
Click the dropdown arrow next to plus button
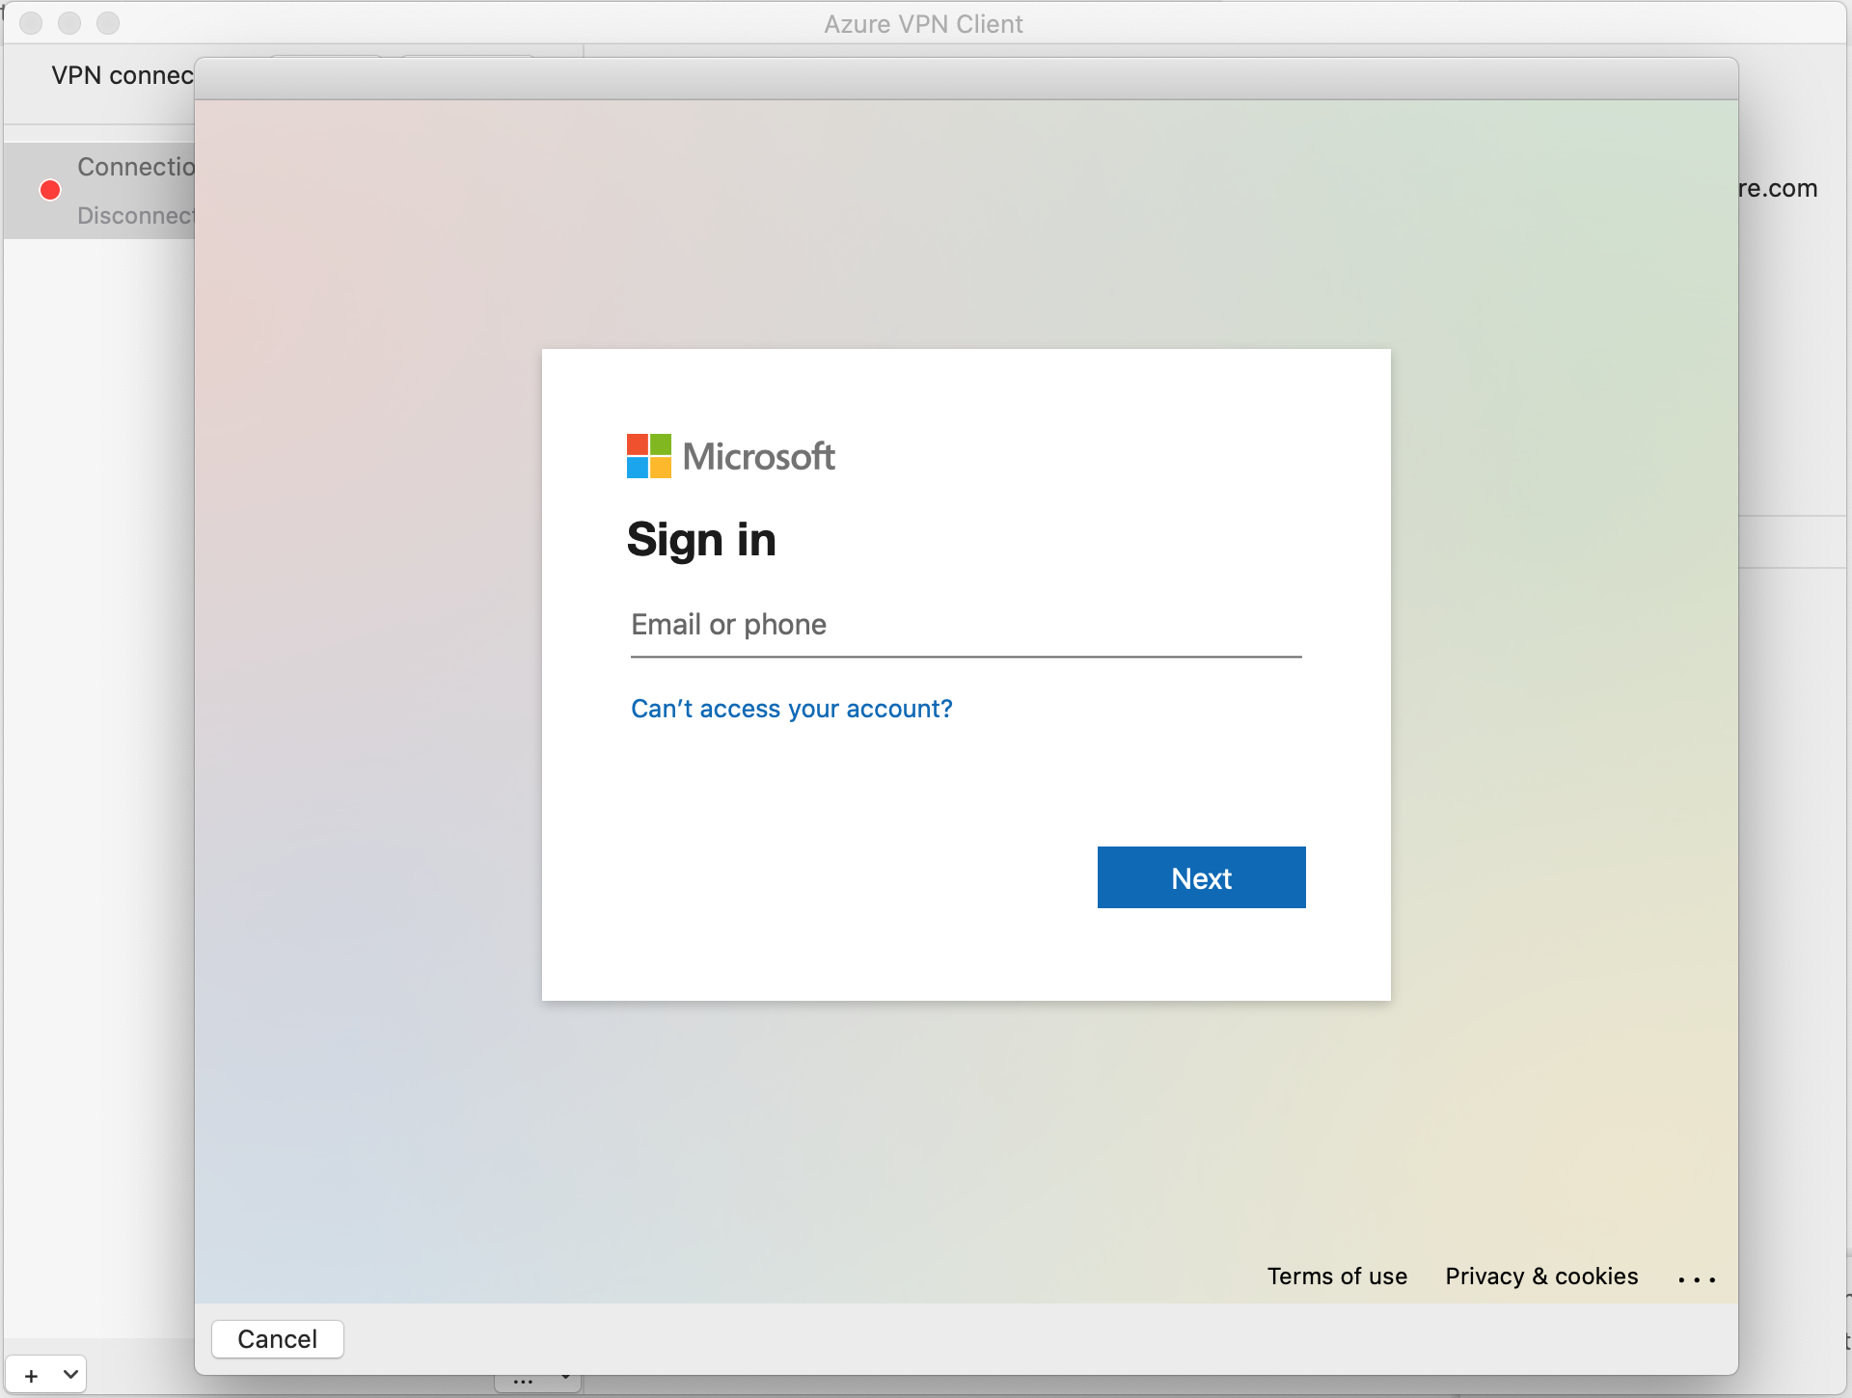pos(70,1376)
